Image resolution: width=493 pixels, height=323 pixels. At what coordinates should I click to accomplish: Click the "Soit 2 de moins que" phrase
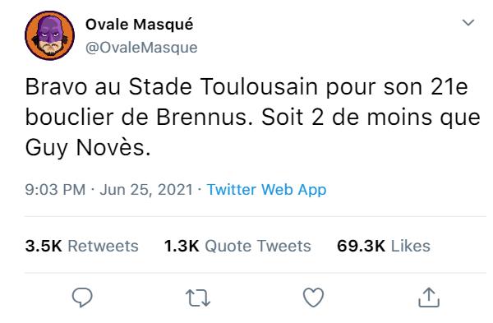[371, 118]
